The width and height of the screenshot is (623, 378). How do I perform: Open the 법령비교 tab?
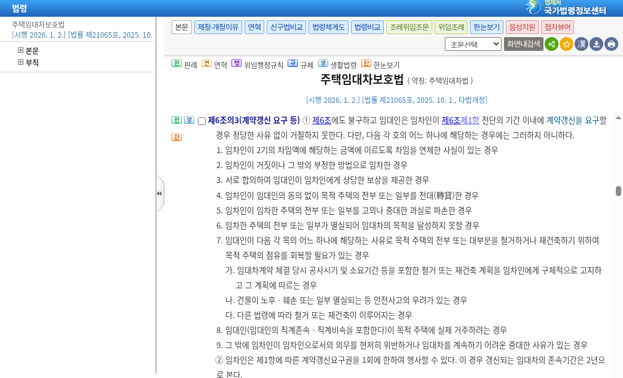click(x=368, y=27)
